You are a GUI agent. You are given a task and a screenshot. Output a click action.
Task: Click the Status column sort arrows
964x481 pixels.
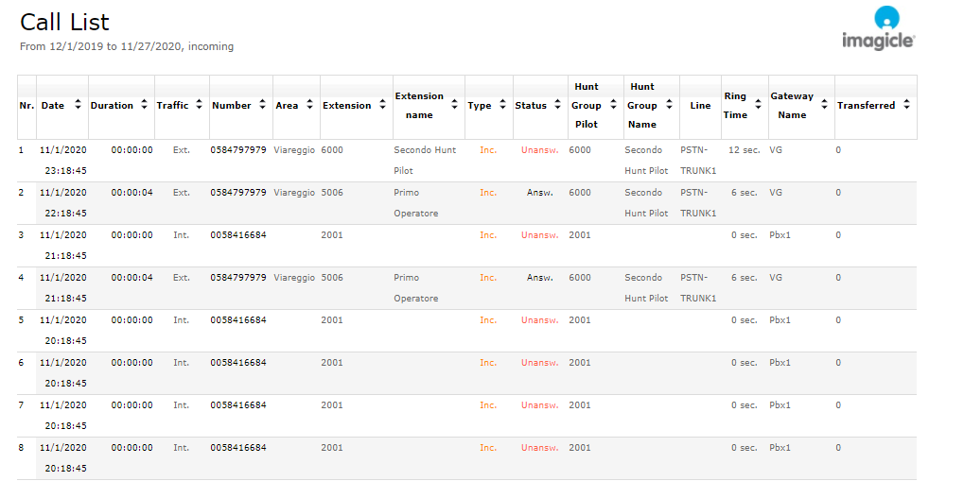coord(557,106)
